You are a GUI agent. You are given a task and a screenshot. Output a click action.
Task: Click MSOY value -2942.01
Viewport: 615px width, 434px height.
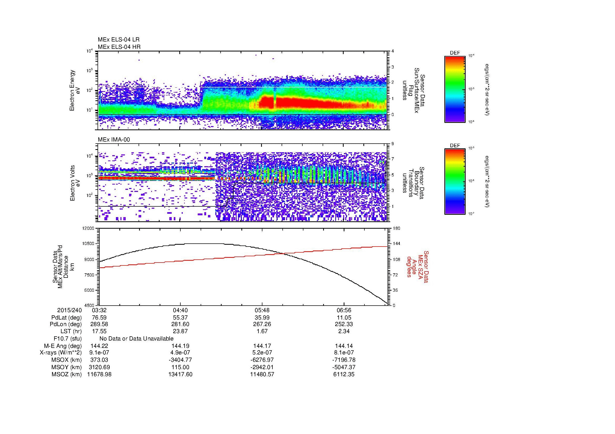pos(262,367)
